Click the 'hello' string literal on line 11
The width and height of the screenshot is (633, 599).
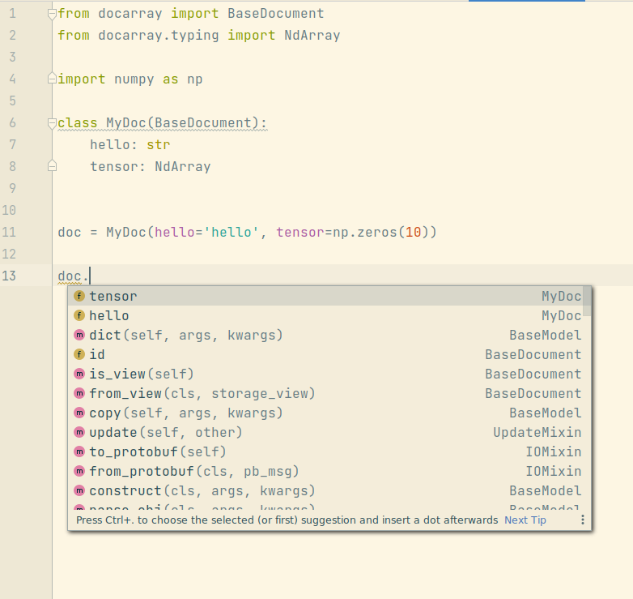coord(232,232)
